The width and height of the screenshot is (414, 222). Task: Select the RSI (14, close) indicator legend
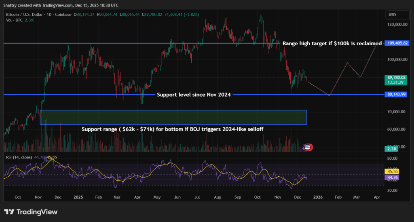pos(18,157)
